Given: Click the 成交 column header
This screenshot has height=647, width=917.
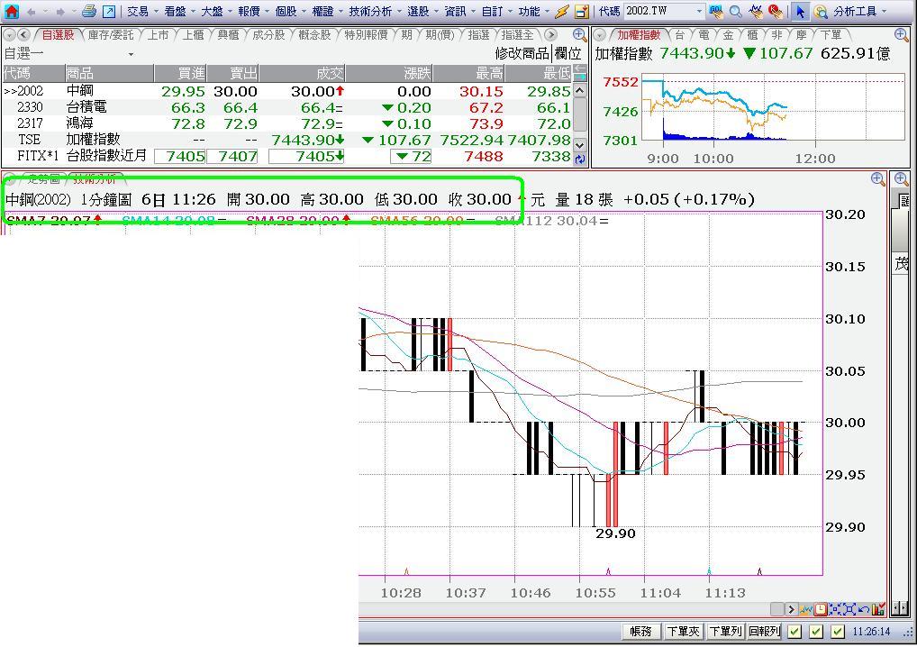Looking at the screenshot, I should [302, 73].
